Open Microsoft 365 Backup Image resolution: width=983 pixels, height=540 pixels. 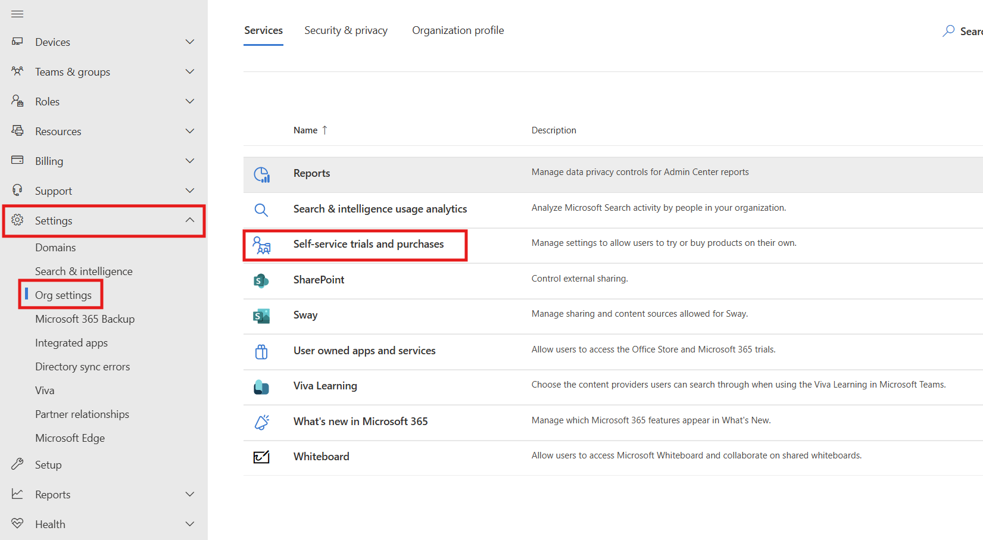(x=85, y=319)
